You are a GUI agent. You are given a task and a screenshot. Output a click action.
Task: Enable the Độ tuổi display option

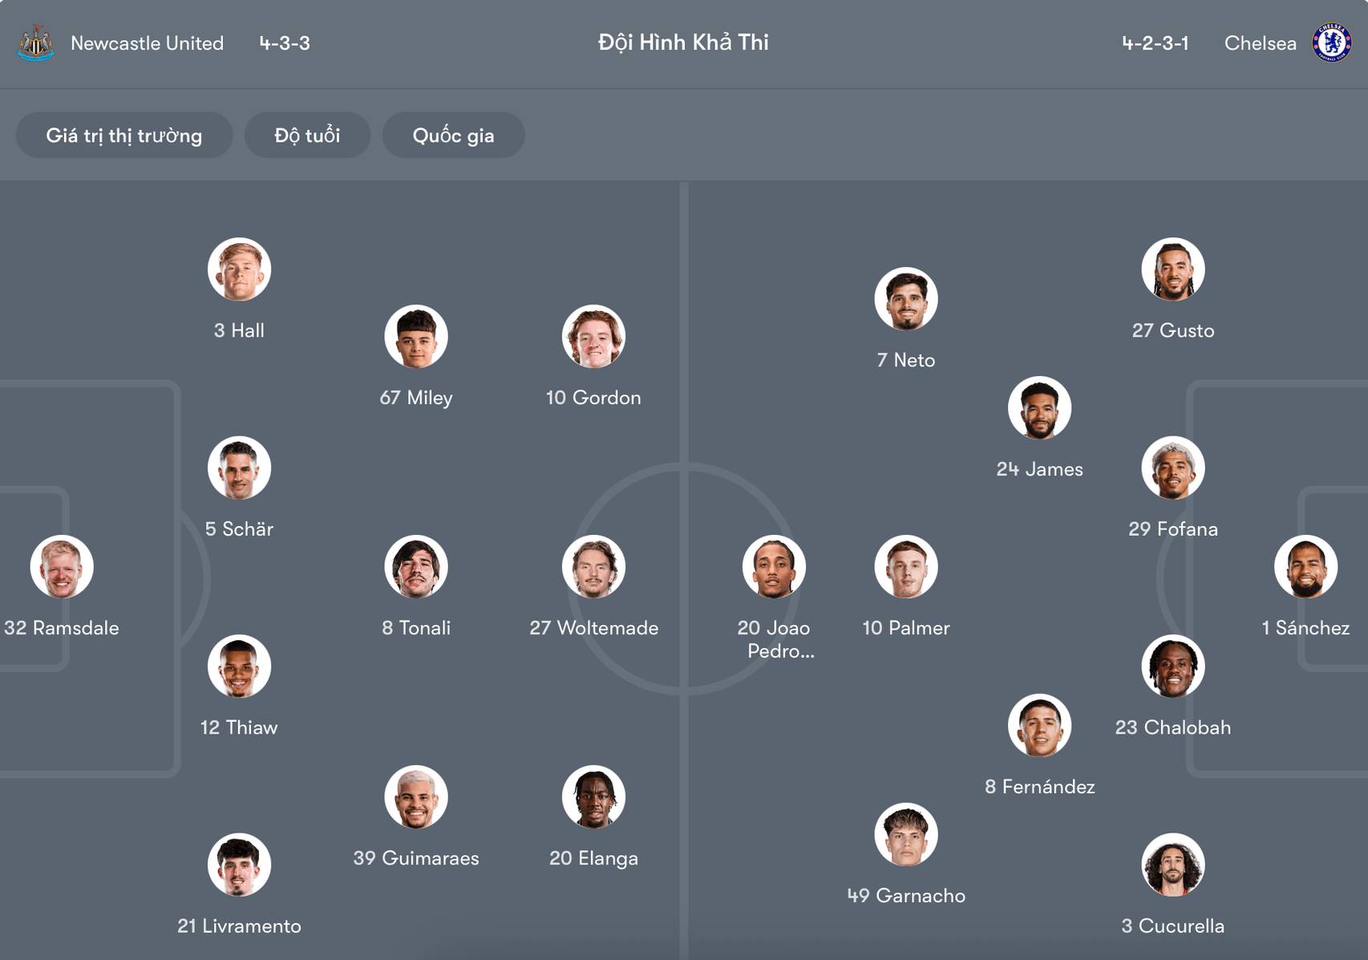coord(307,135)
